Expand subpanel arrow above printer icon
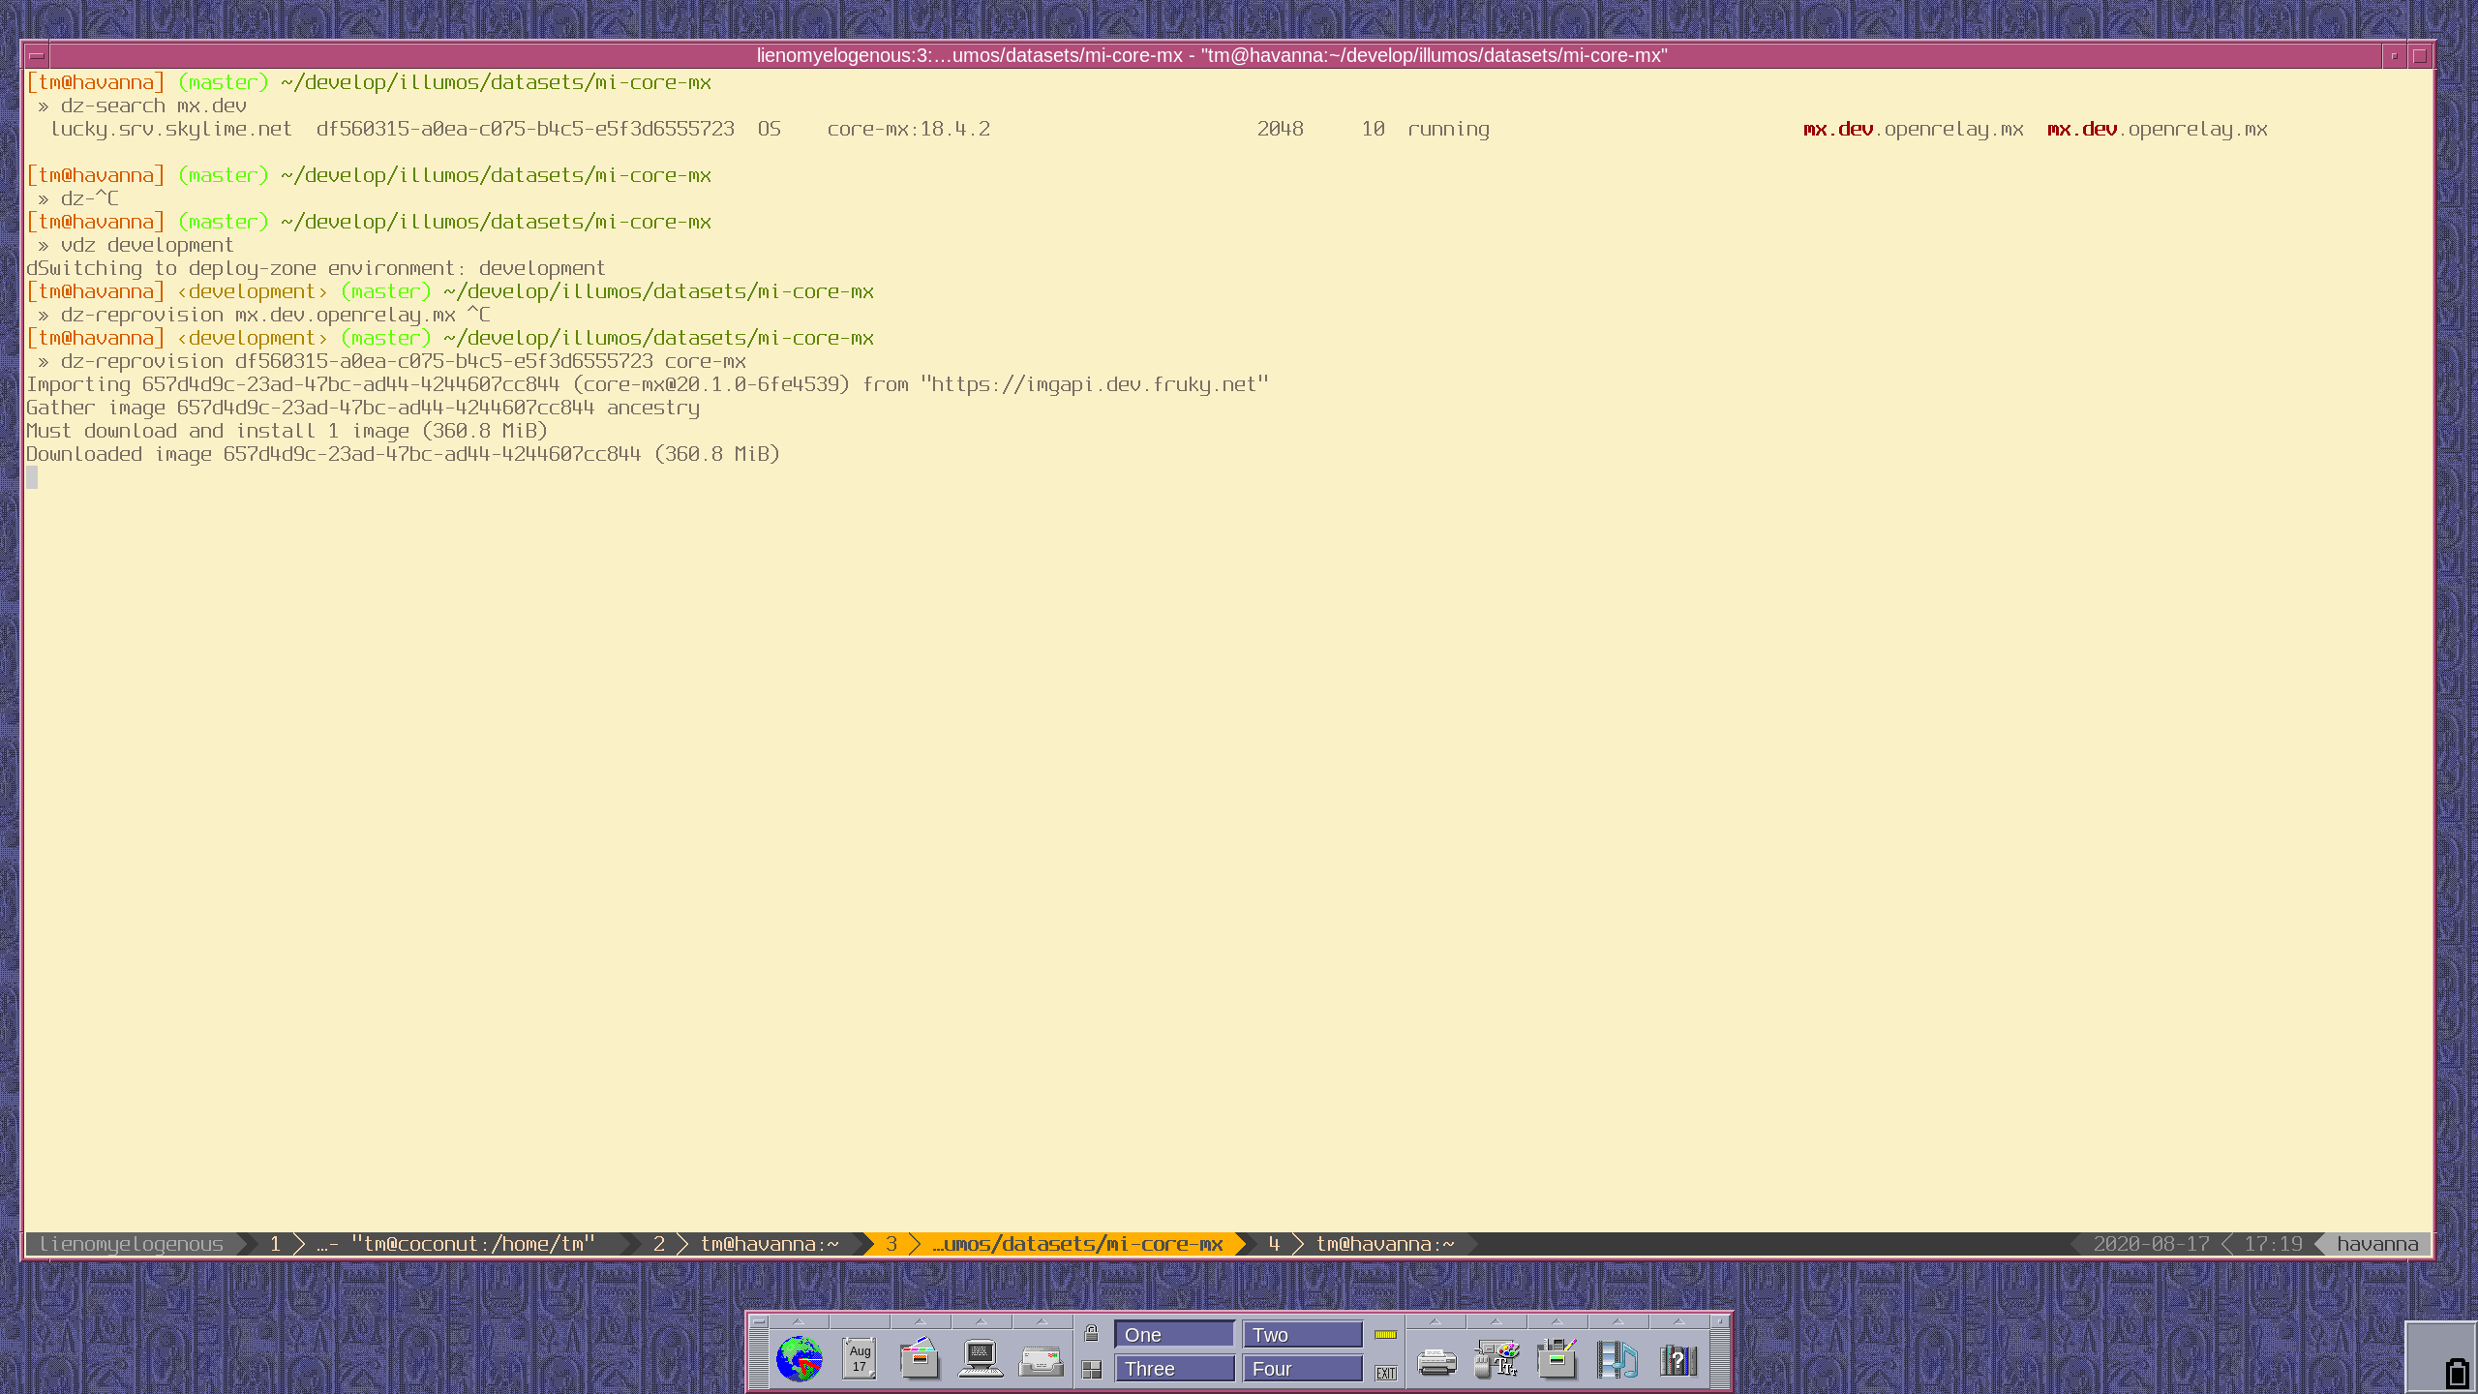 click(x=1435, y=1321)
